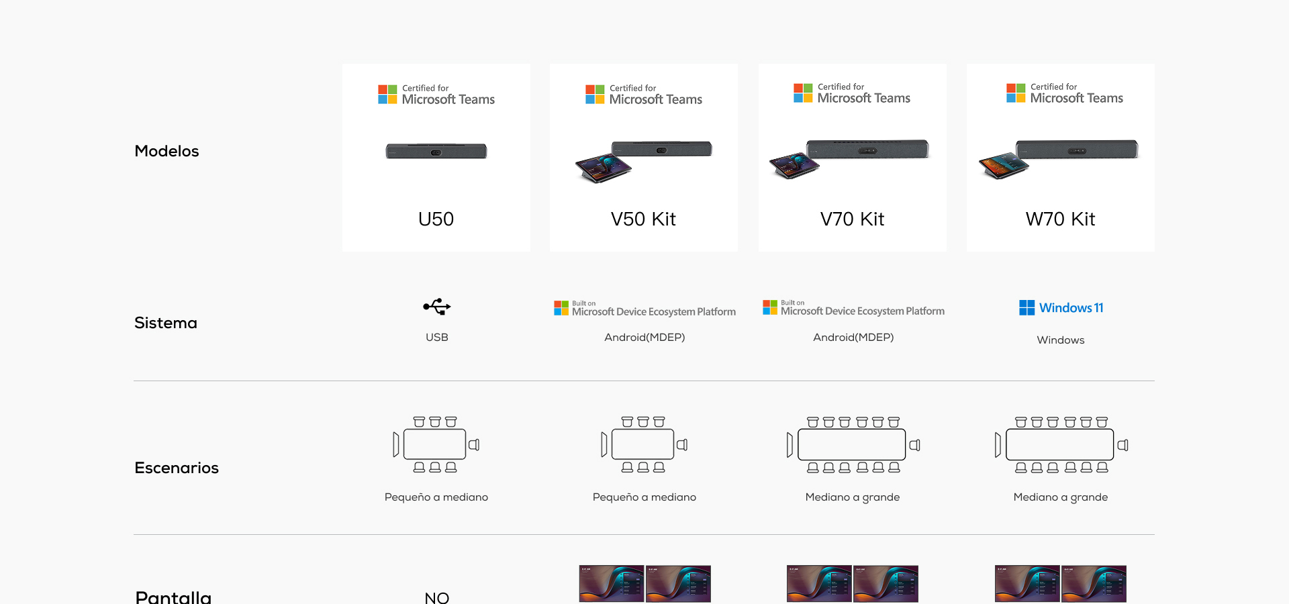Click the W70 Kit dual display thumbnail
The height and width of the screenshot is (604, 1289).
point(1061,583)
